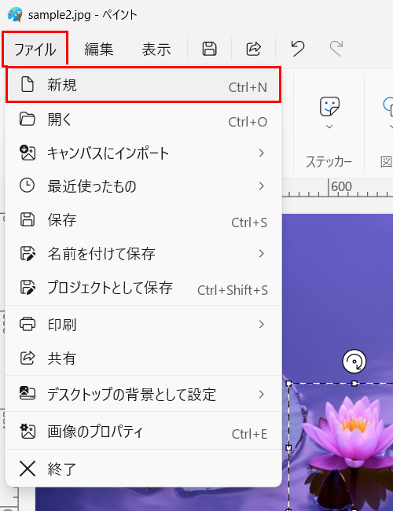Viewport: 393px width, 511px height.
Task: Choose 最近使ったもの menu entry
Action: pyautogui.click(x=143, y=186)
